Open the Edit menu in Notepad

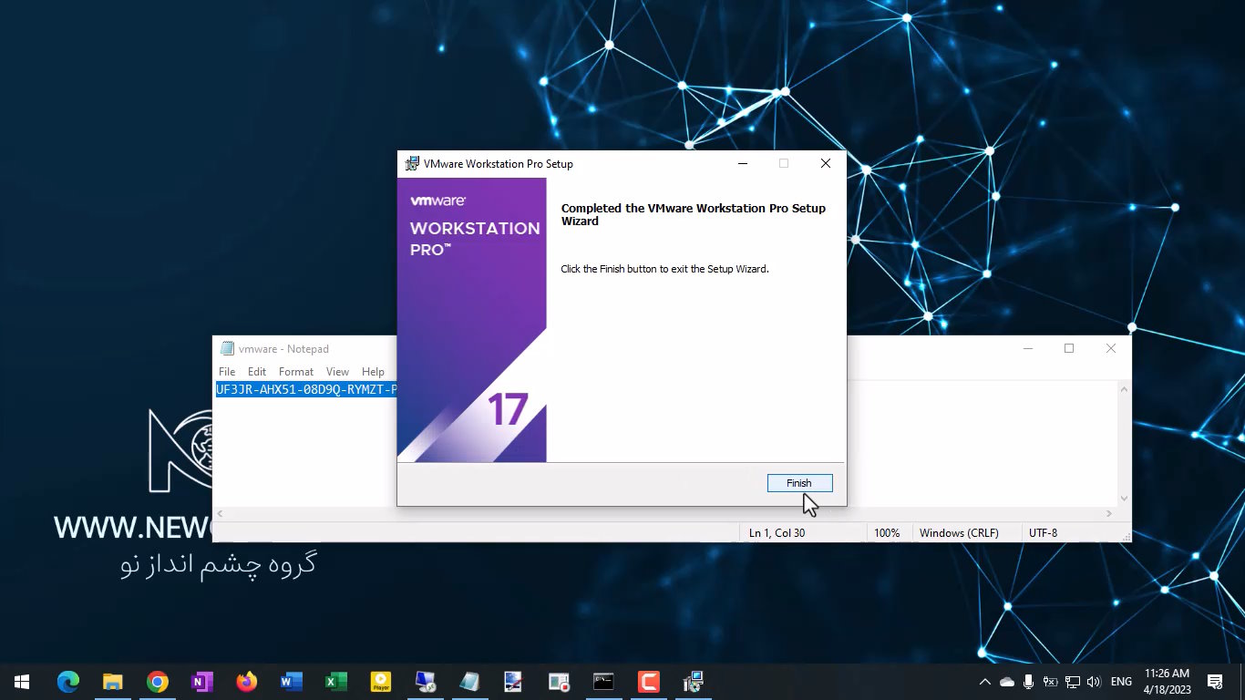tap(257, 372)
